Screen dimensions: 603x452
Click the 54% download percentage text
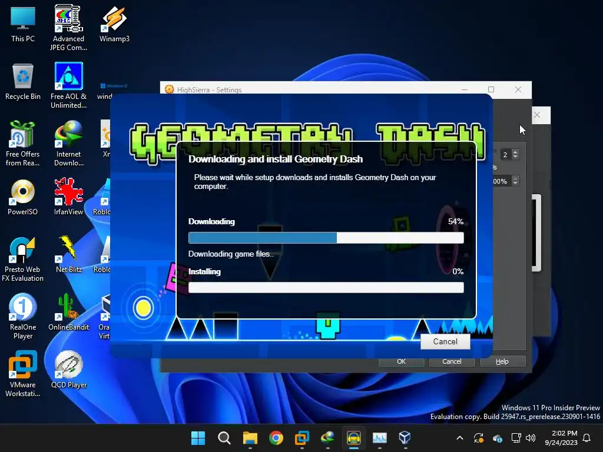coord(456,221)
